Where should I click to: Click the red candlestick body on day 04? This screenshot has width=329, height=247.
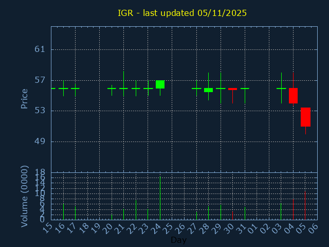point(293,96)
